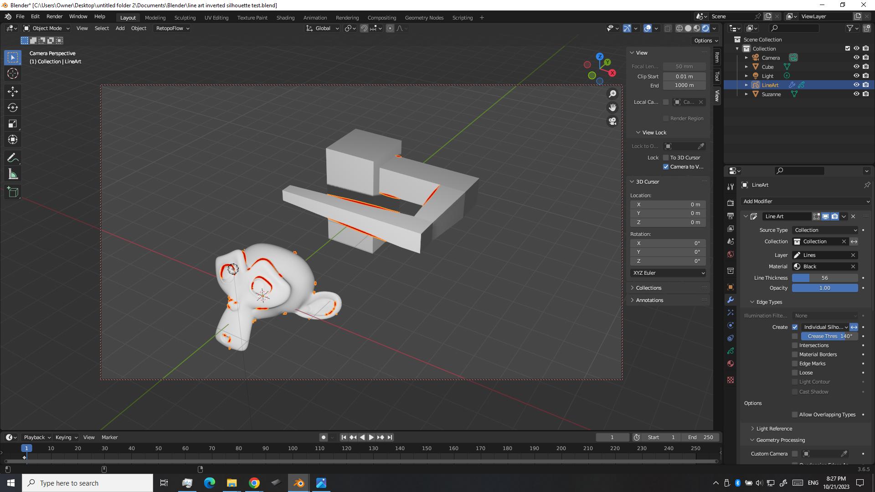875x492 pixels.
Task: Select the Measure tool
Action: pyautogui.click(x=13, y=174)
